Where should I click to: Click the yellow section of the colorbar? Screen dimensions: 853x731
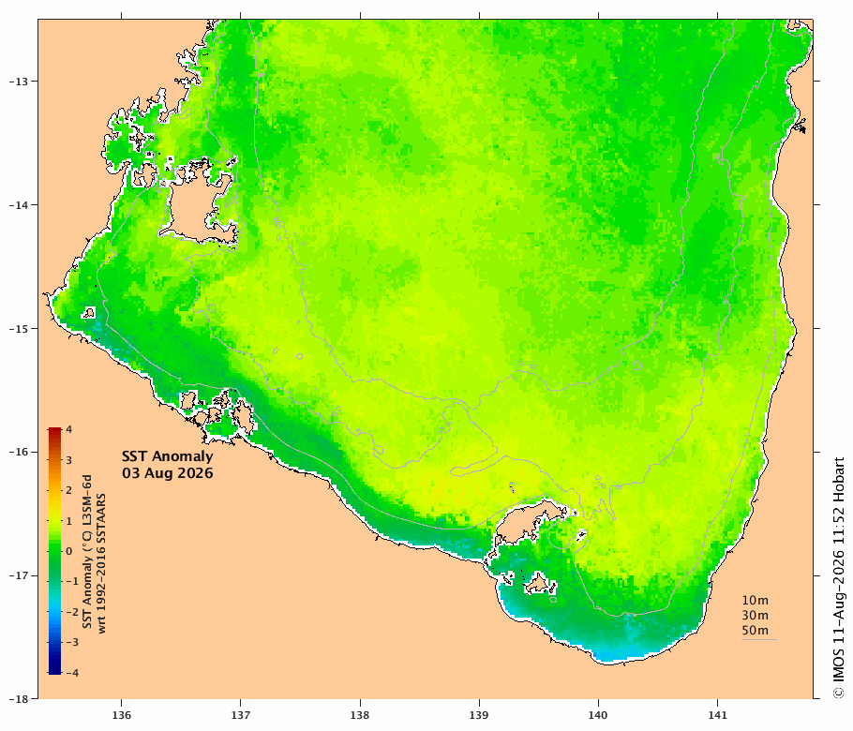pos(54,500)
